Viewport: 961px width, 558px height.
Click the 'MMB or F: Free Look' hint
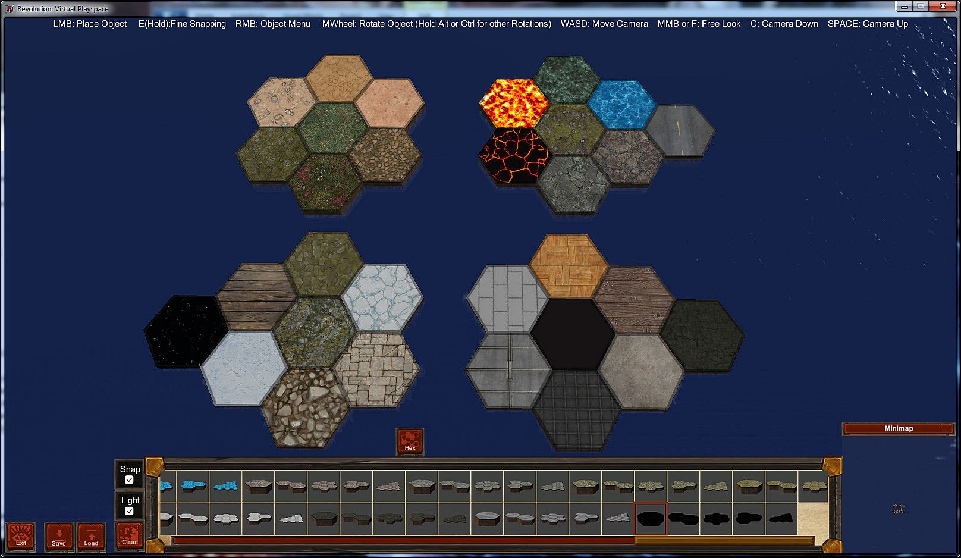[699, 24]
